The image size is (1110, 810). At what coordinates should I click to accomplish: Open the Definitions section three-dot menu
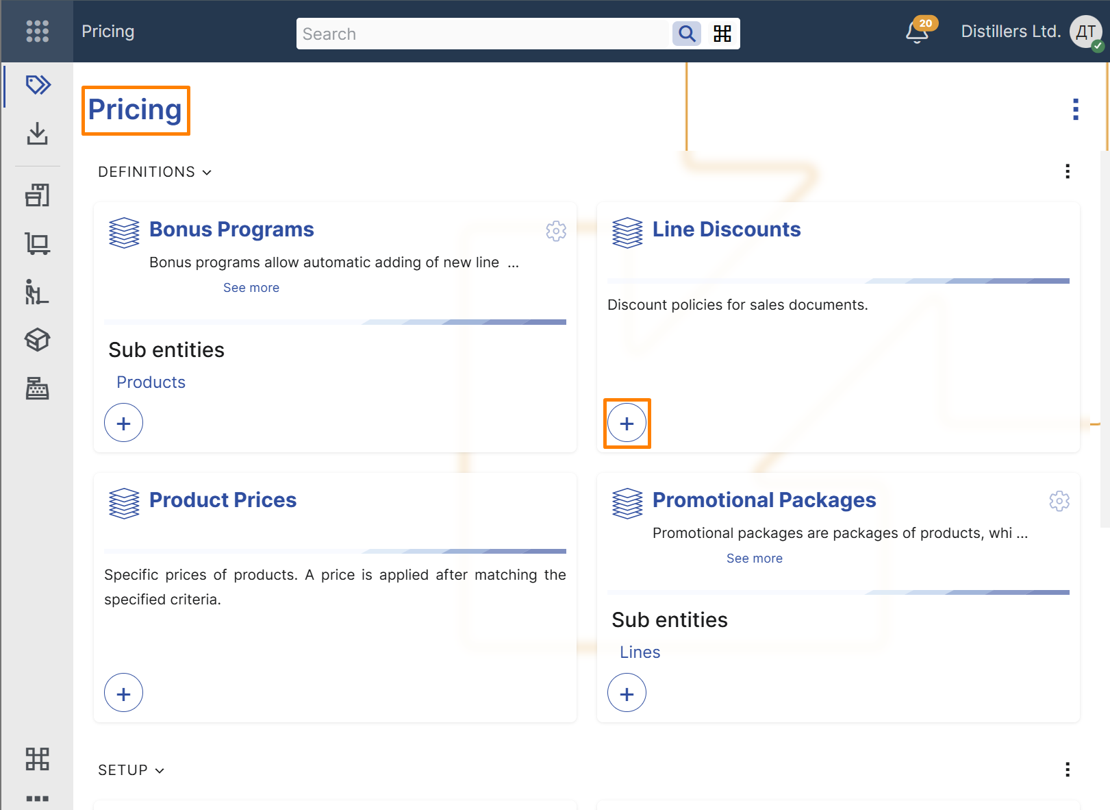(1068, 171)
